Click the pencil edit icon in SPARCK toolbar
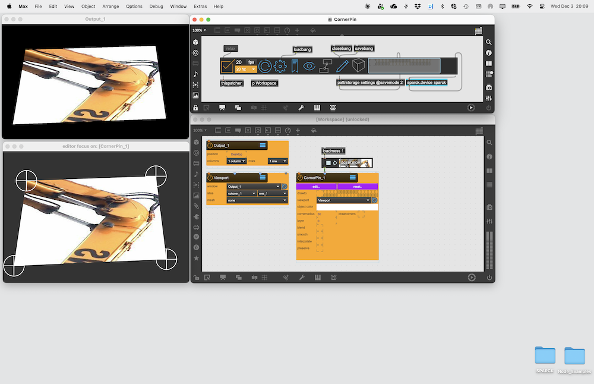The image size is (594, 384). click(x=342, y=66)
